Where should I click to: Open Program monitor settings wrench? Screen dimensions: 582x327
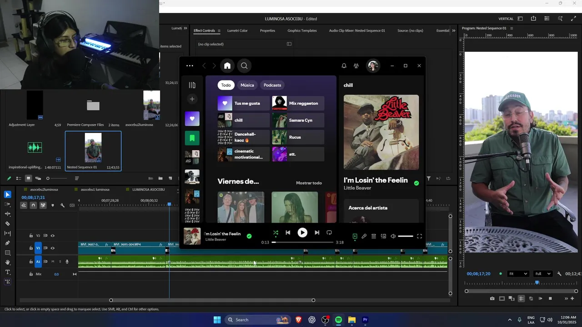(559, 274)
